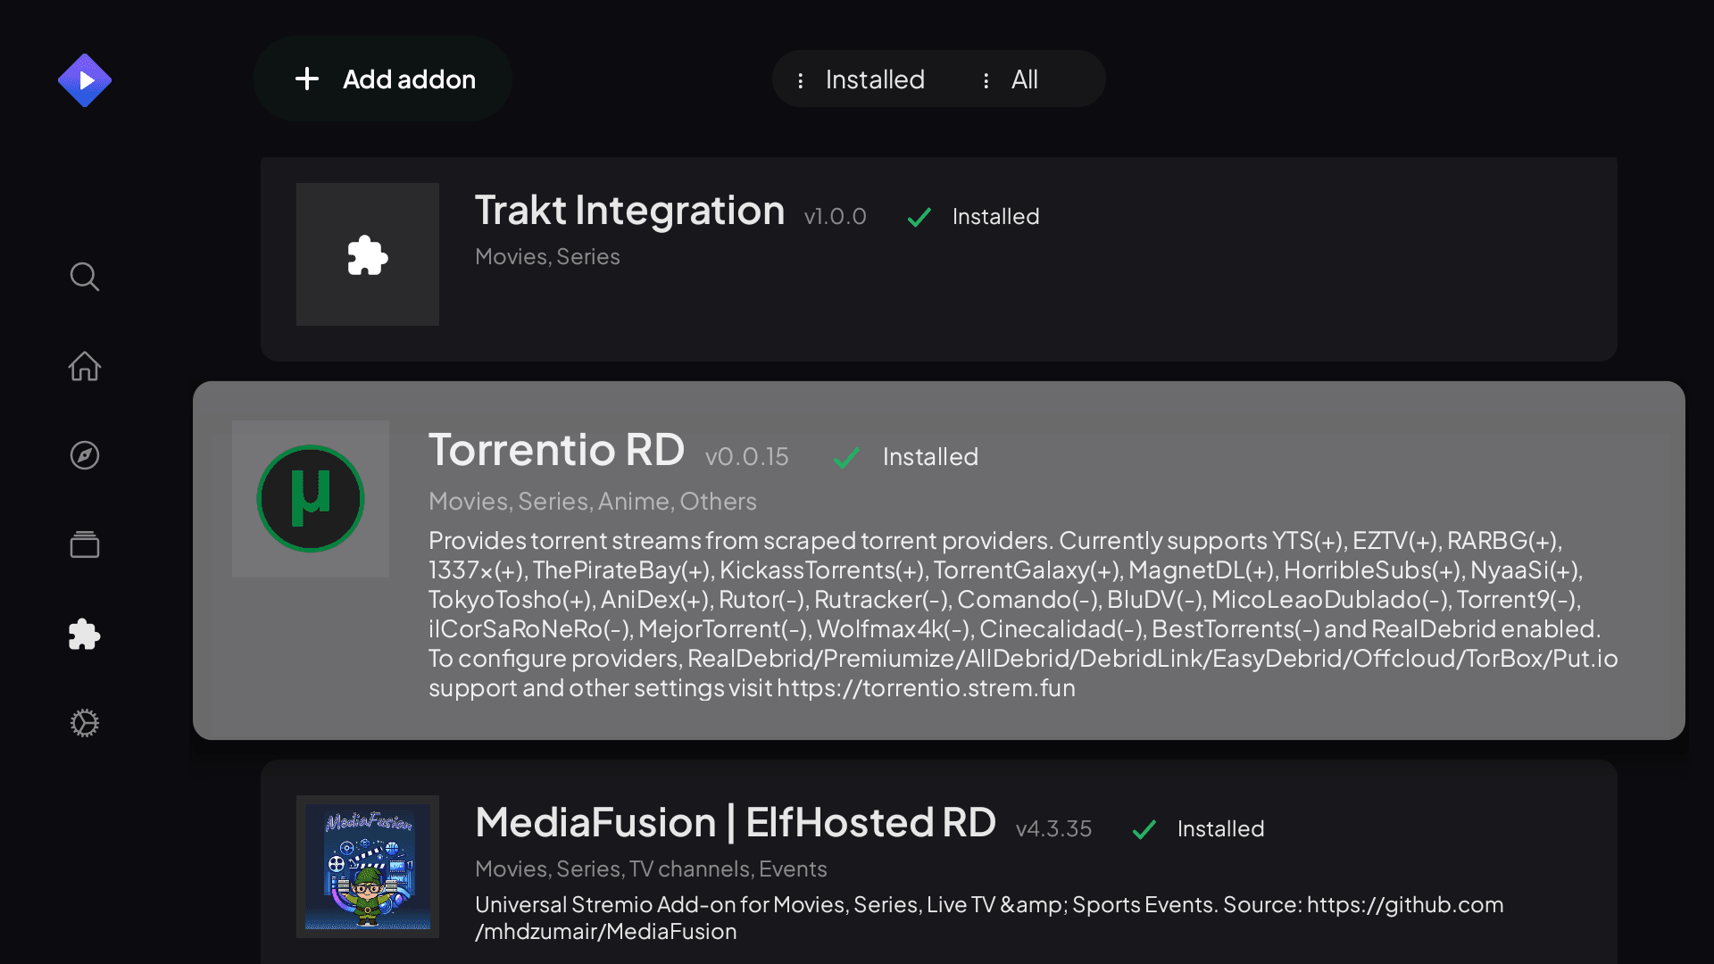This screenshot has height=964, width=1714.
Task: Expand options on the Installed selector
Action: point(802,79)
